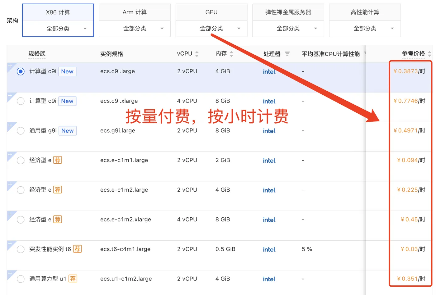Expand the plus corner of the ecs.e-c1m2.xlarge row

(10, 214)
